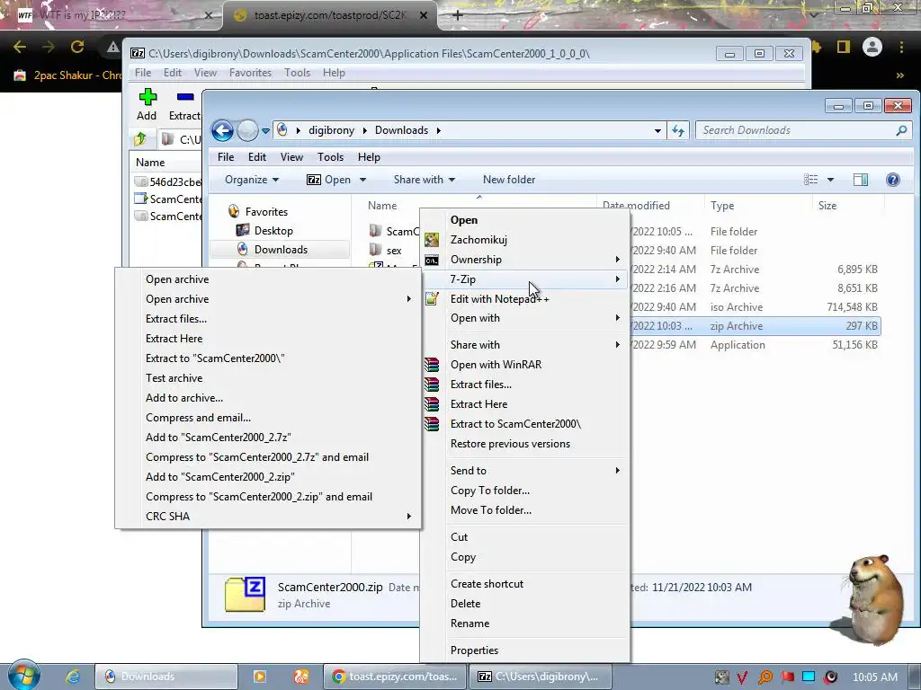Open the Chrome three-dot menu
The height and width of the screenshot is (690, 921).
[x=901, y=47]
